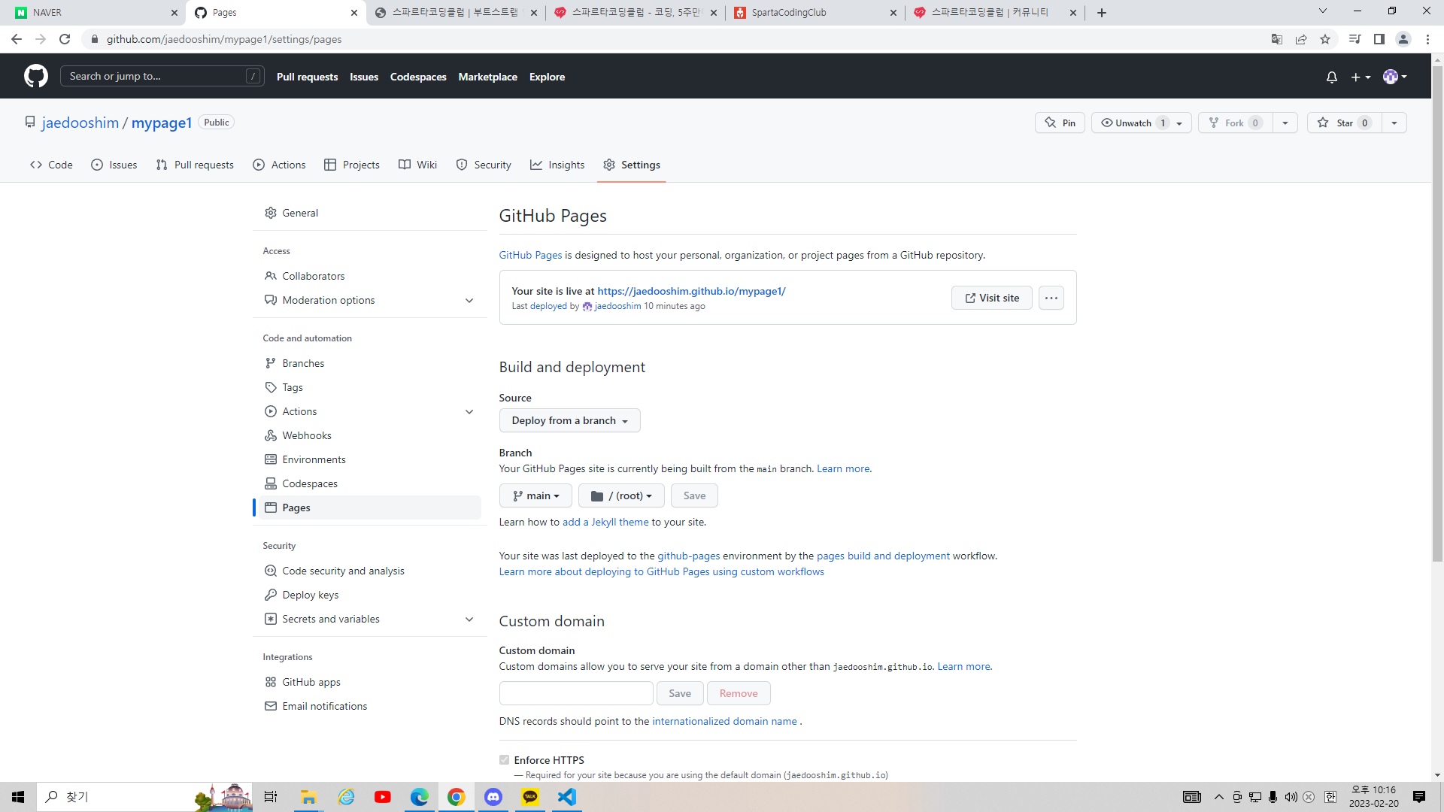Open the create new plus menu
The width and height of the screenshot is (1444, 812).
(1361, 77)
